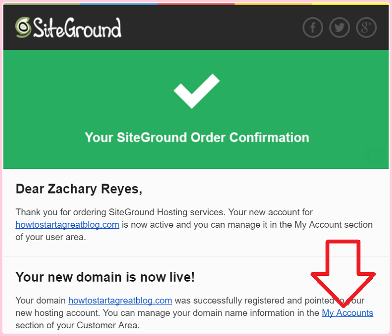Click the white checkmark in green banner
Screen dimensions: 392x336
point(197,91)
